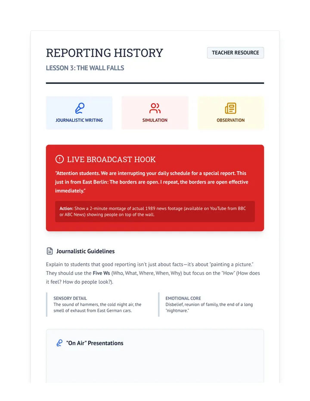Click the bold Five Ws text
310x401 pixels.
101,273
